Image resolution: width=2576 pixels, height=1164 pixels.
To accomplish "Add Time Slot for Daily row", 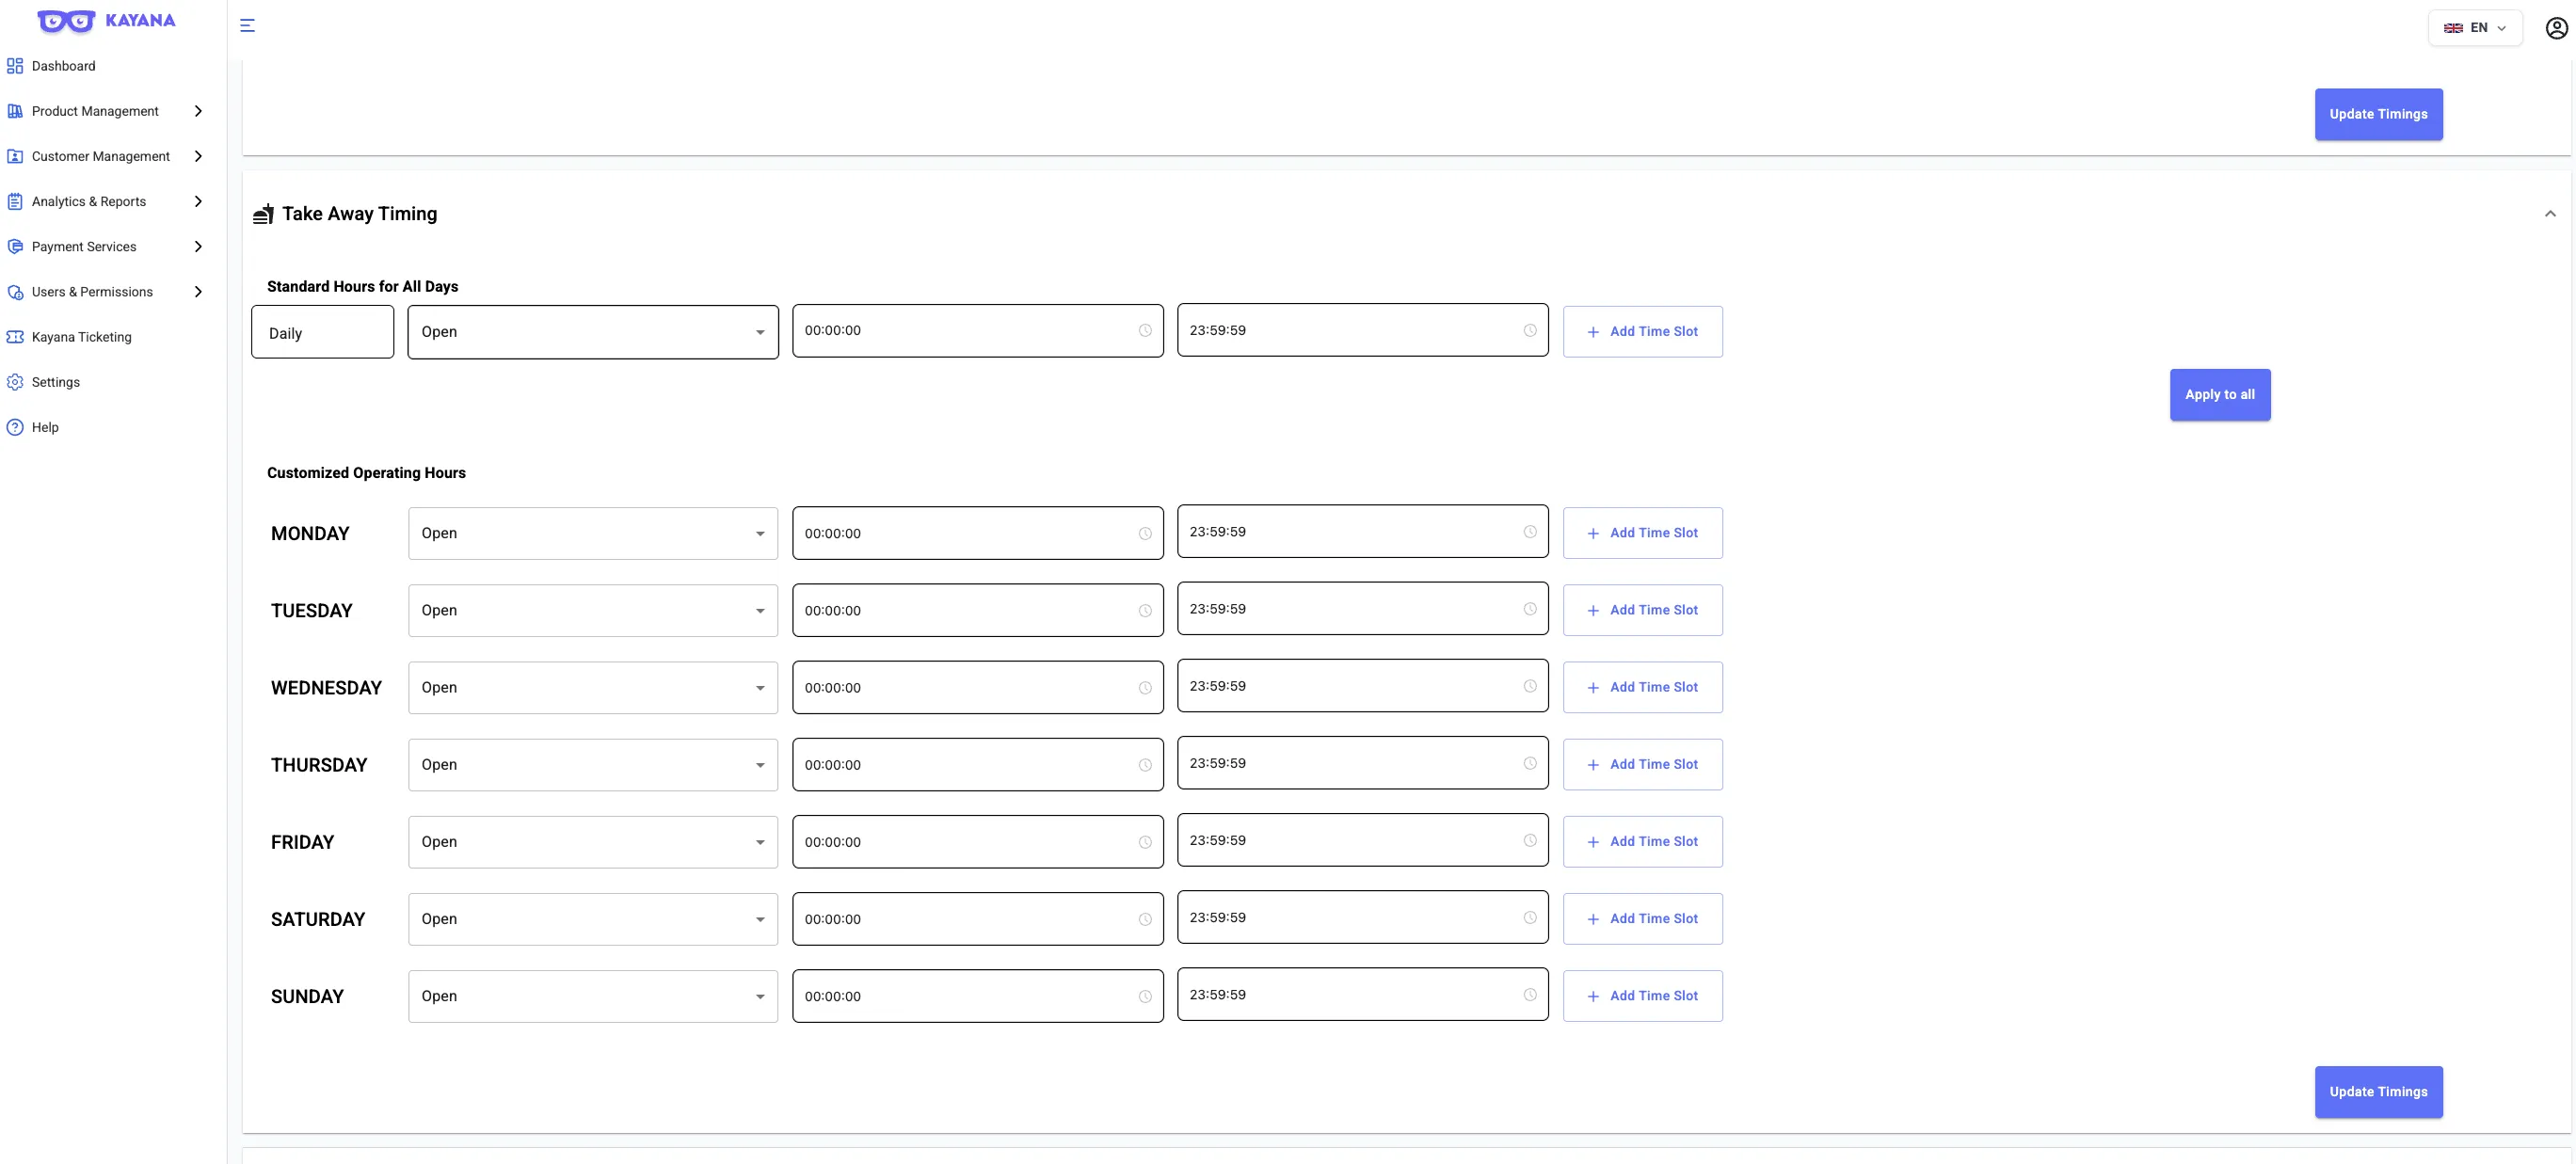I will pos(1642,332).
